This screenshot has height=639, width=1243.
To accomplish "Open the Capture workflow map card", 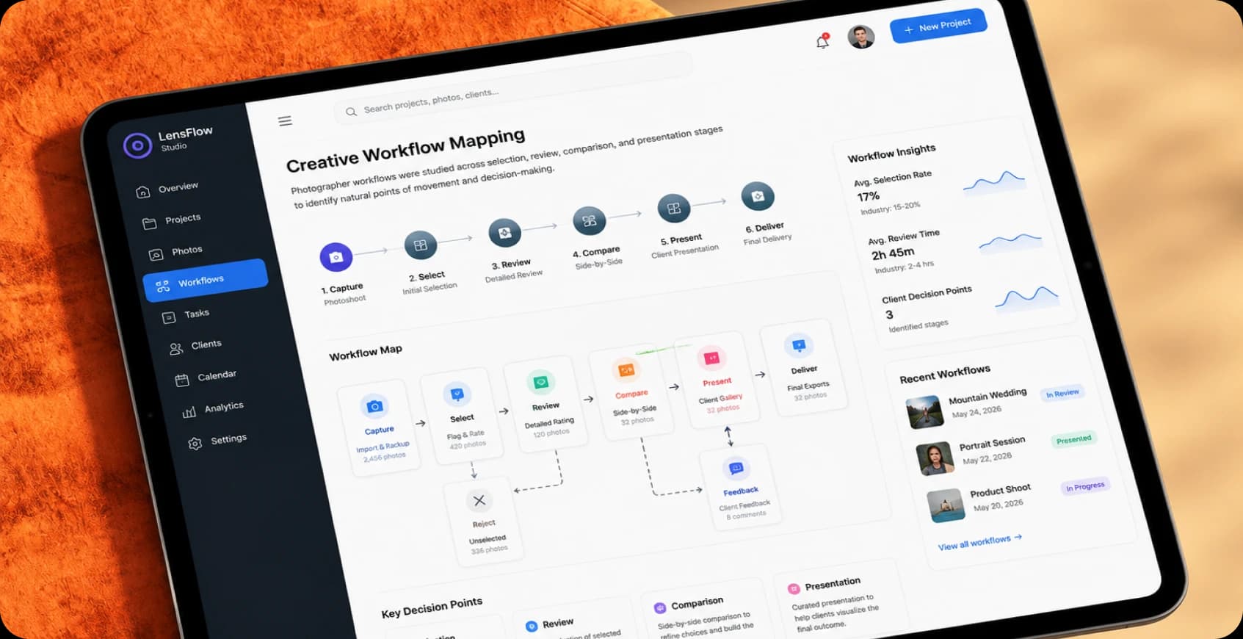I will (379, 427).
